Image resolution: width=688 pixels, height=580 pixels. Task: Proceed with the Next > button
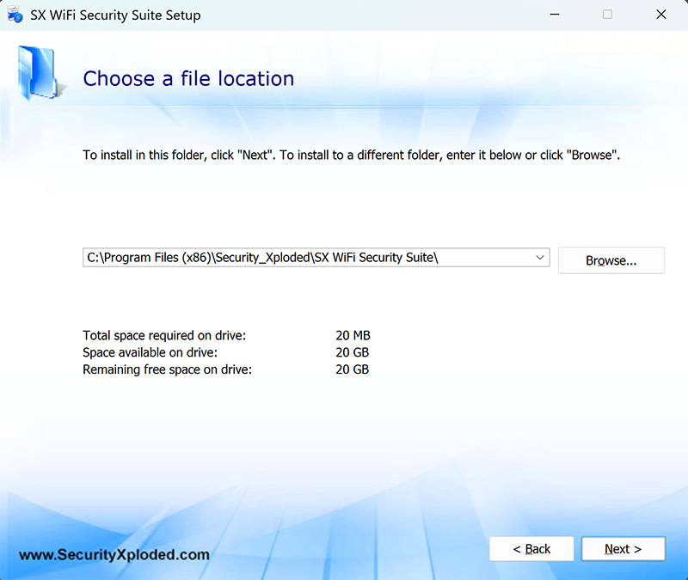pos(623,549)
